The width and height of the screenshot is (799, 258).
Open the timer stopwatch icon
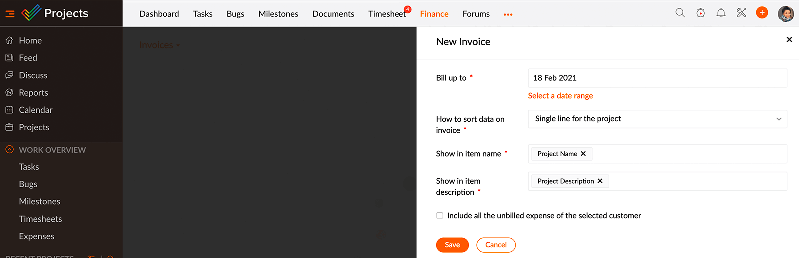[701, 13]
